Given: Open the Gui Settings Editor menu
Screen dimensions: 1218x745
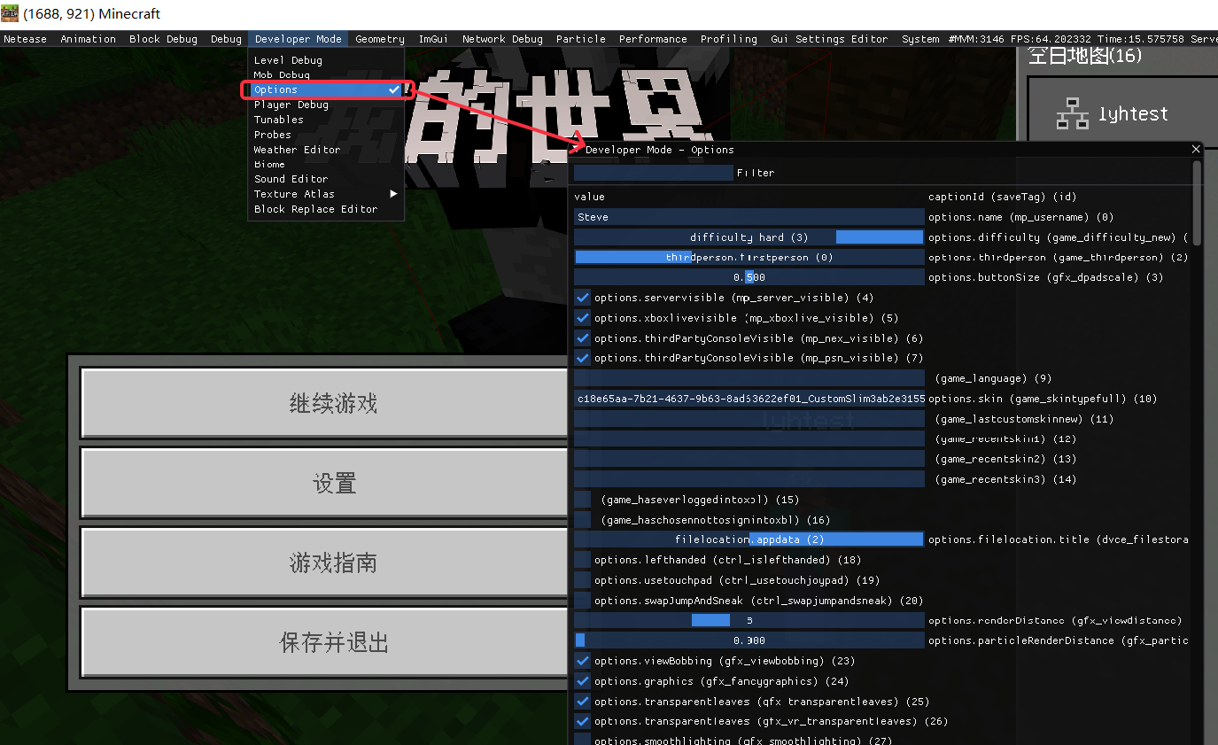Looking at the screenshot, I should click(x=829, y=39).
